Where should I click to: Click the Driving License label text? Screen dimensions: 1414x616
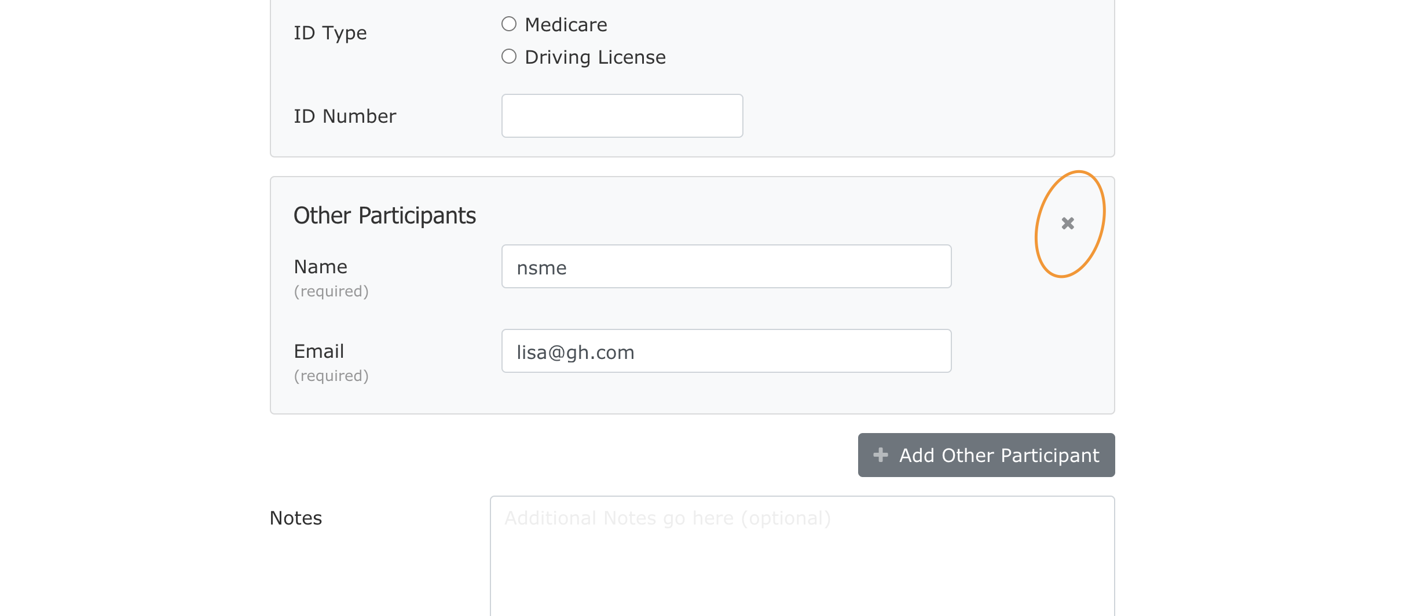pos(595,57)
